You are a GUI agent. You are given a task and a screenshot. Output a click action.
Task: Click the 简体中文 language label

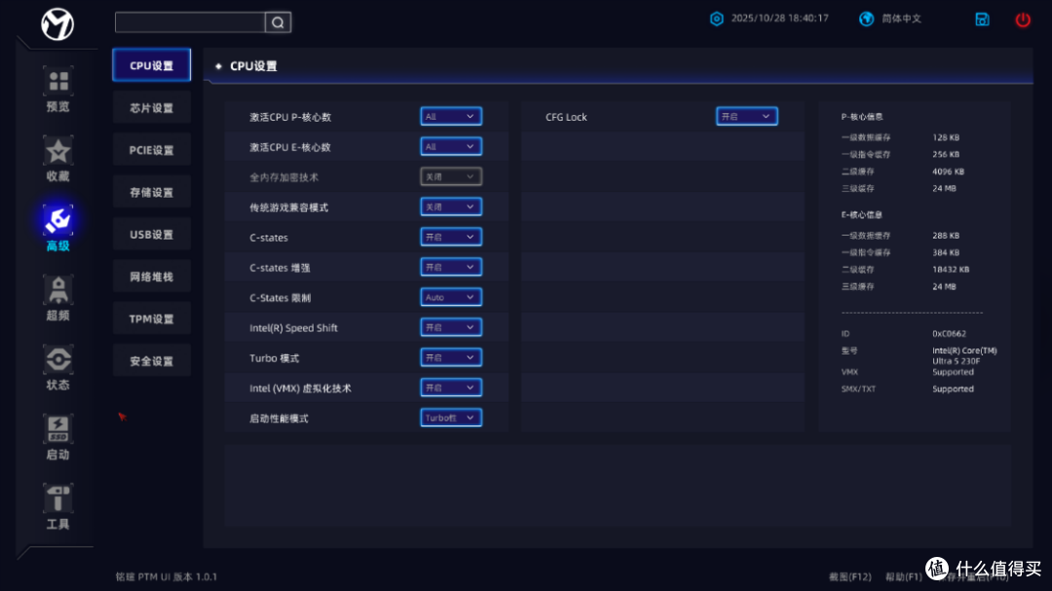901,18
